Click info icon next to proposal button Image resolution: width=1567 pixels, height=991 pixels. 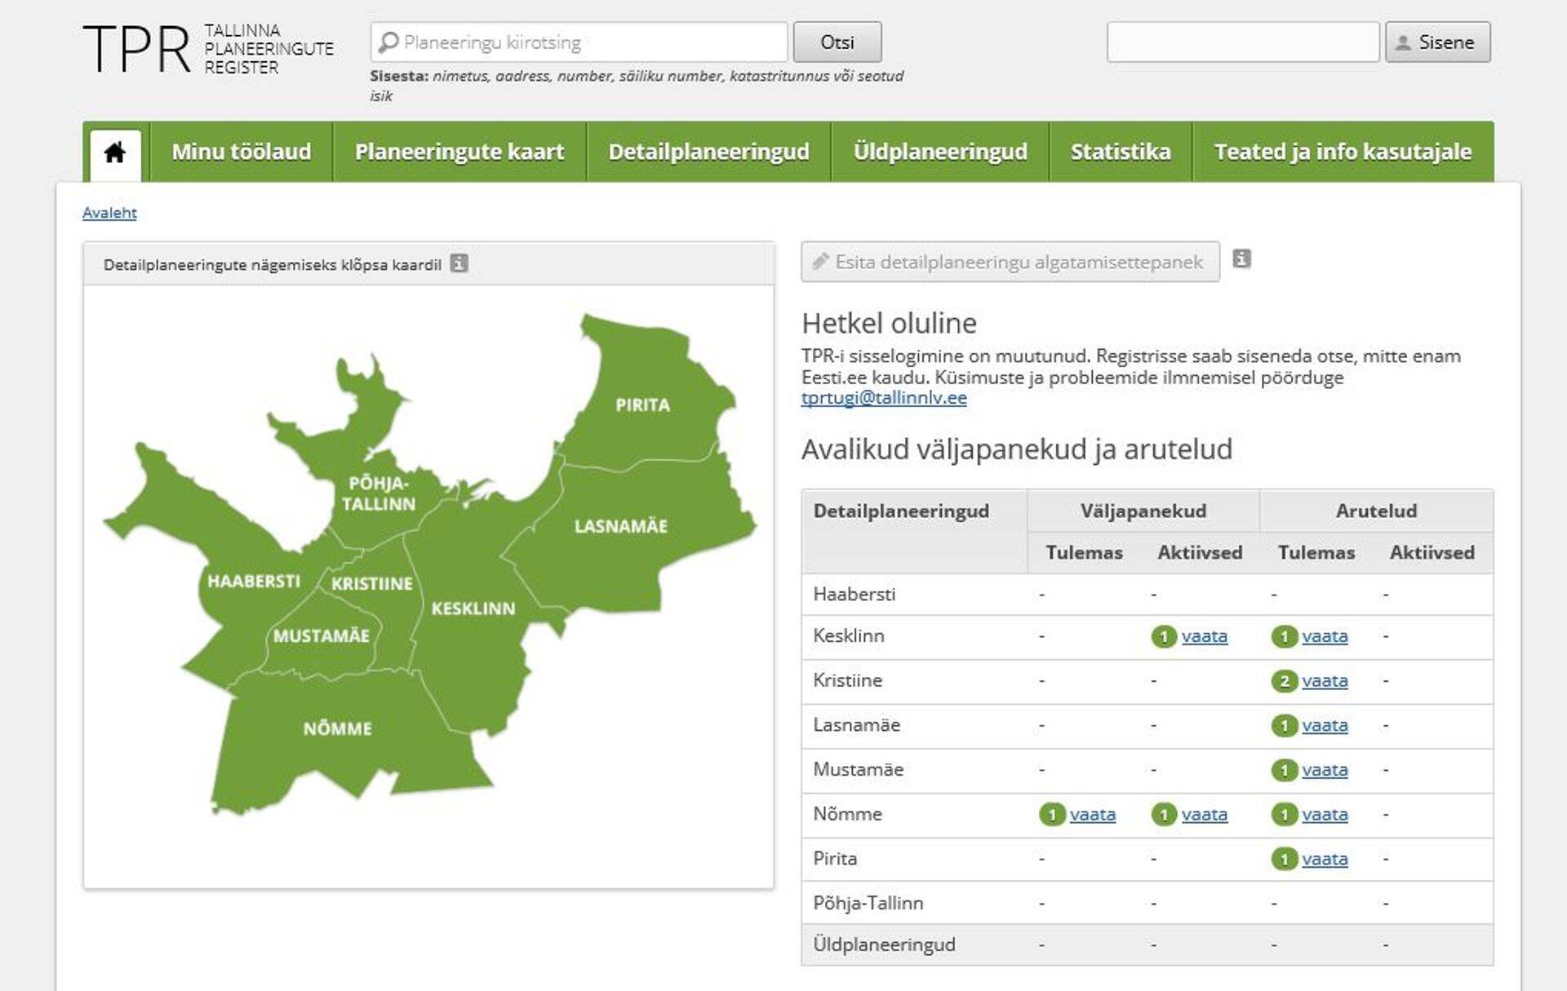pyautogui.click(x=1241, y=259)
